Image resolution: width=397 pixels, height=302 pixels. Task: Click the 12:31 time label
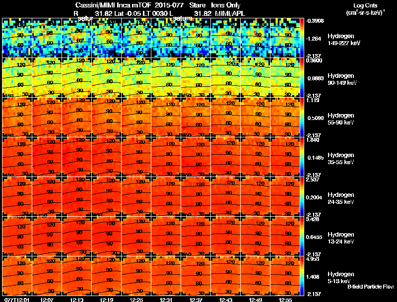(166, 300)
